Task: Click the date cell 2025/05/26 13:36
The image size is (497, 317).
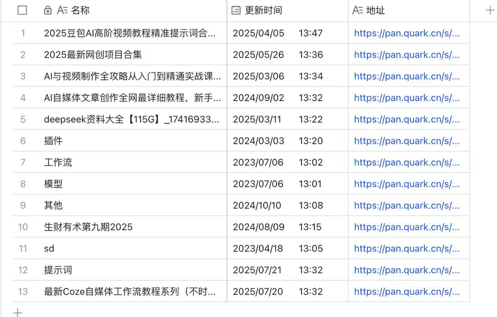Action: 287,54
